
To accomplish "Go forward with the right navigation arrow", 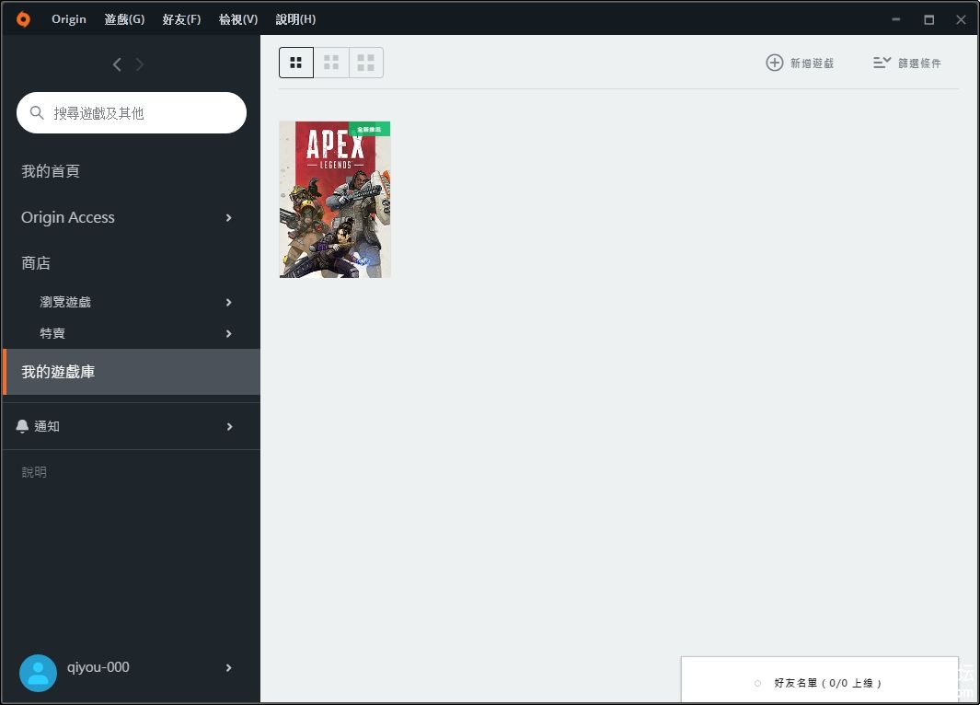I will [x=139, y=64].
